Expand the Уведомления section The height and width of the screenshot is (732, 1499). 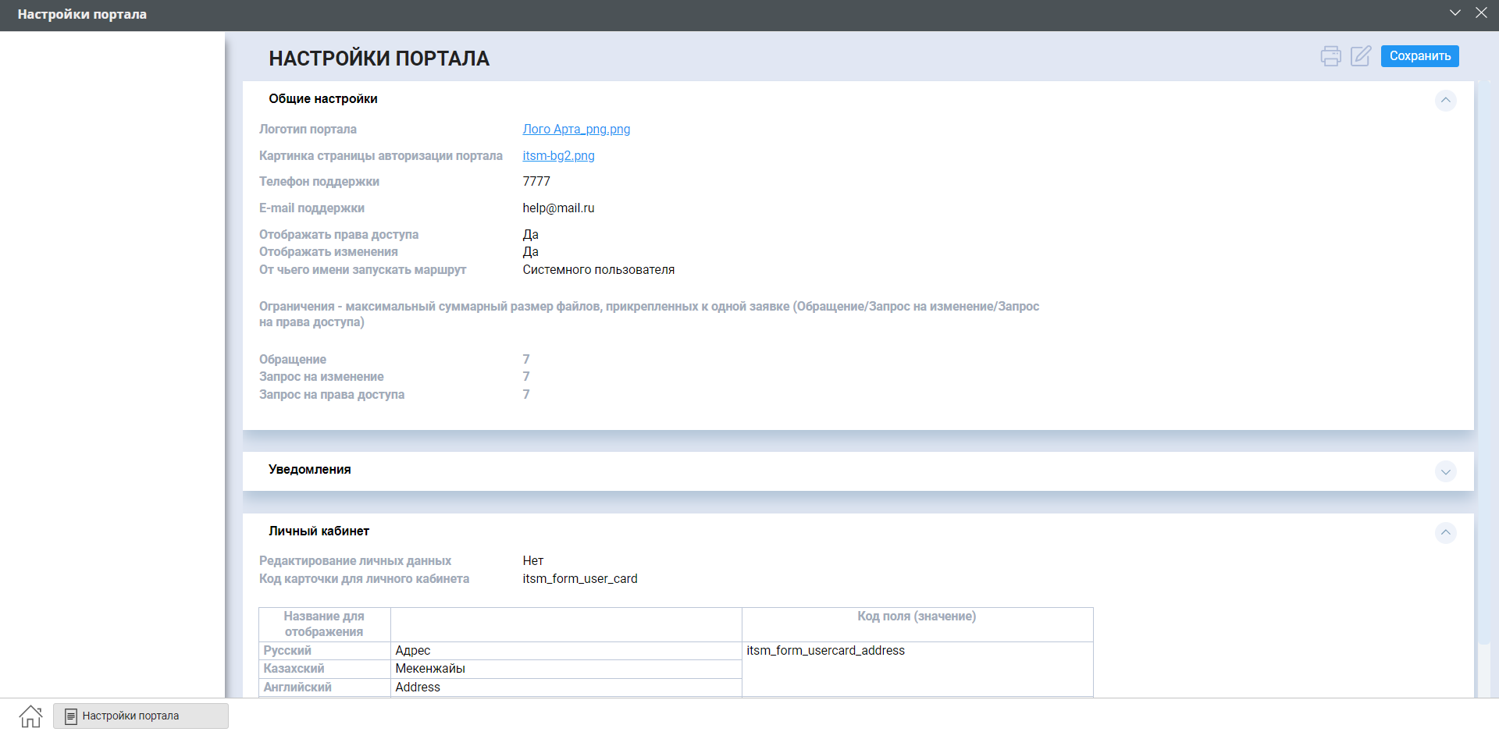(x=1445, y=471)
